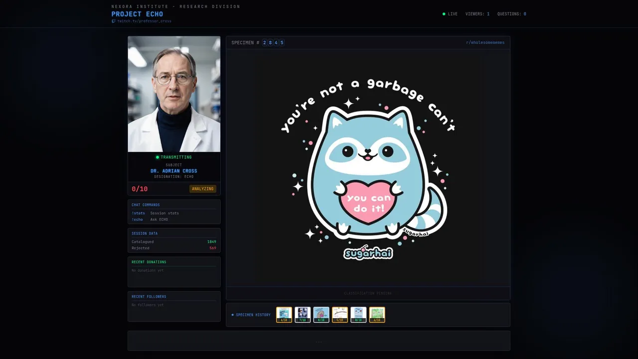Viewport: 638px width, 359px height.
Task: Click the Catalogued count 1849
Action: tap(212, 242)
